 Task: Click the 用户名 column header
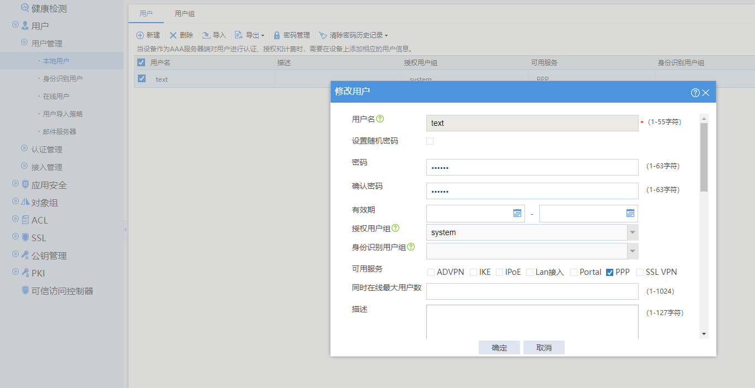[160, 63]
